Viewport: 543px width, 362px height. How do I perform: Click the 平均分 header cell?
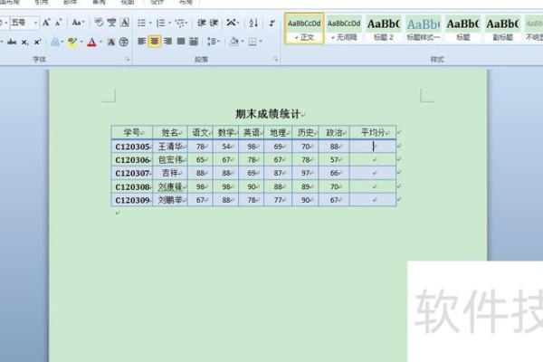373,132
